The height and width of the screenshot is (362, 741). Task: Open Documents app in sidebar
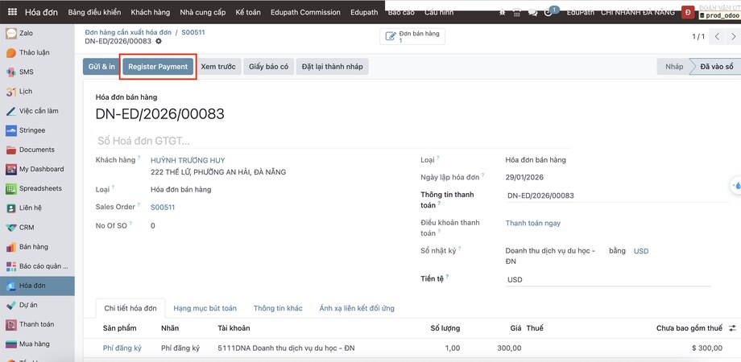(x=37, y=150)
